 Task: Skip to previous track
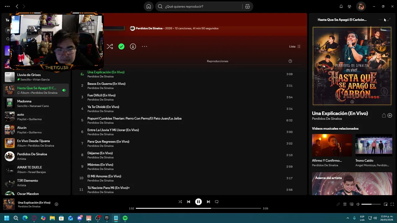(x=189, y=202)
